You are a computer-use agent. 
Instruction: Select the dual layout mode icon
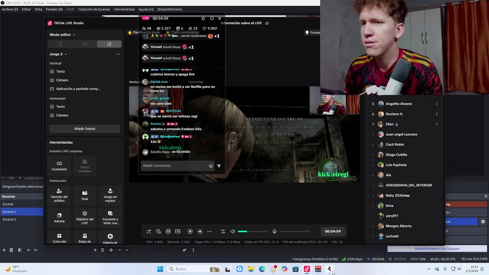pos(109,44)
